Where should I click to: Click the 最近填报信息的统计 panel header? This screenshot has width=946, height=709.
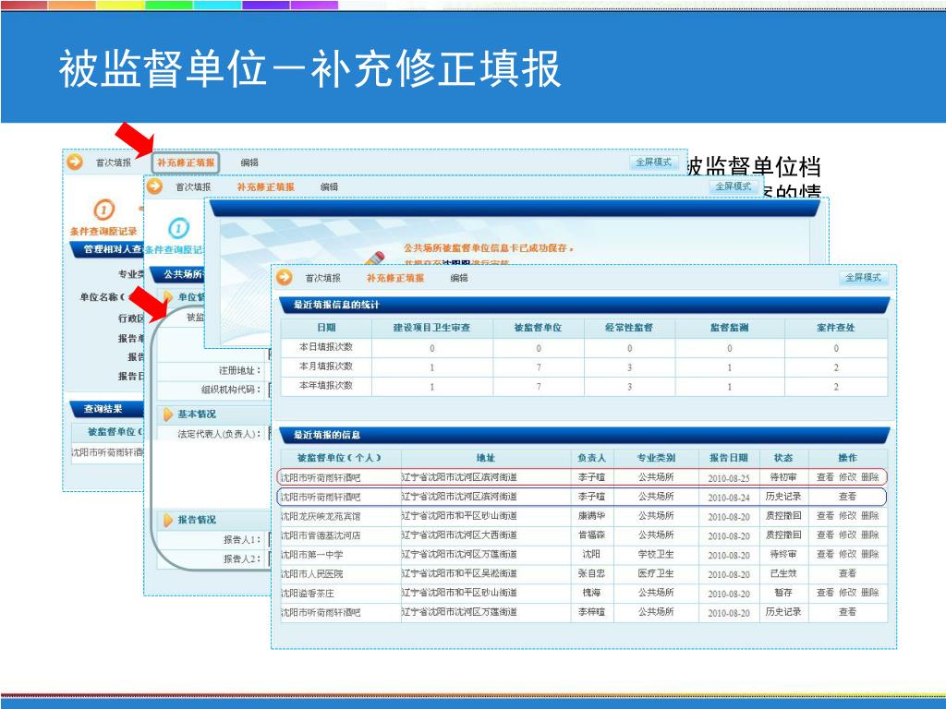coord(584,305)
